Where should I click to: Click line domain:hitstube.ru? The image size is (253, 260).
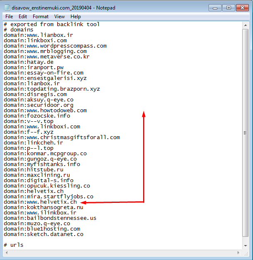pos(34,170)
